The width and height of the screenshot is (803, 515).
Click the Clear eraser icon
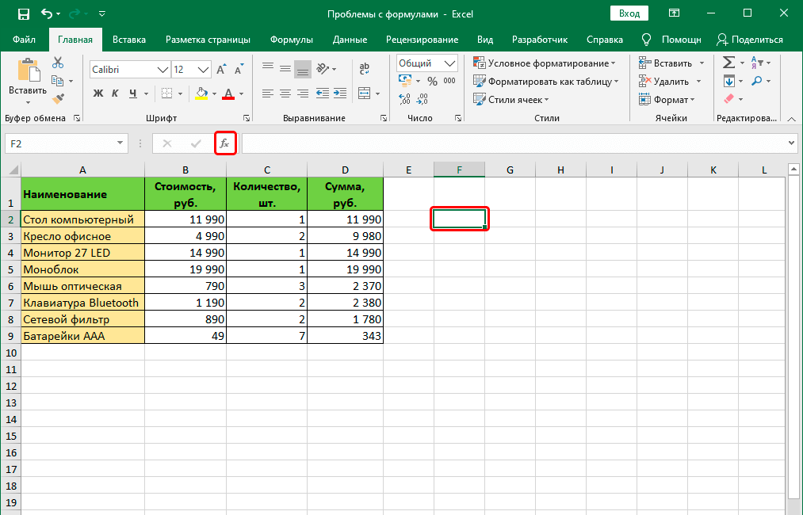click(x=729, y=99)
